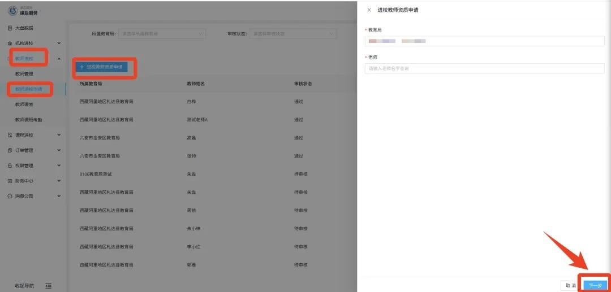
Task: Click the 大盘数据 sidebar icon
Action: (x=10, y=28)
